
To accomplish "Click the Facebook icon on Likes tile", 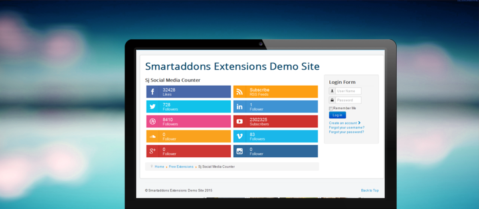I will pos(152,92).
